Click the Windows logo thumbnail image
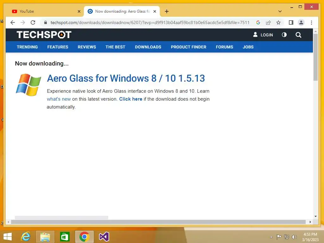 click(x=28, y=85)
